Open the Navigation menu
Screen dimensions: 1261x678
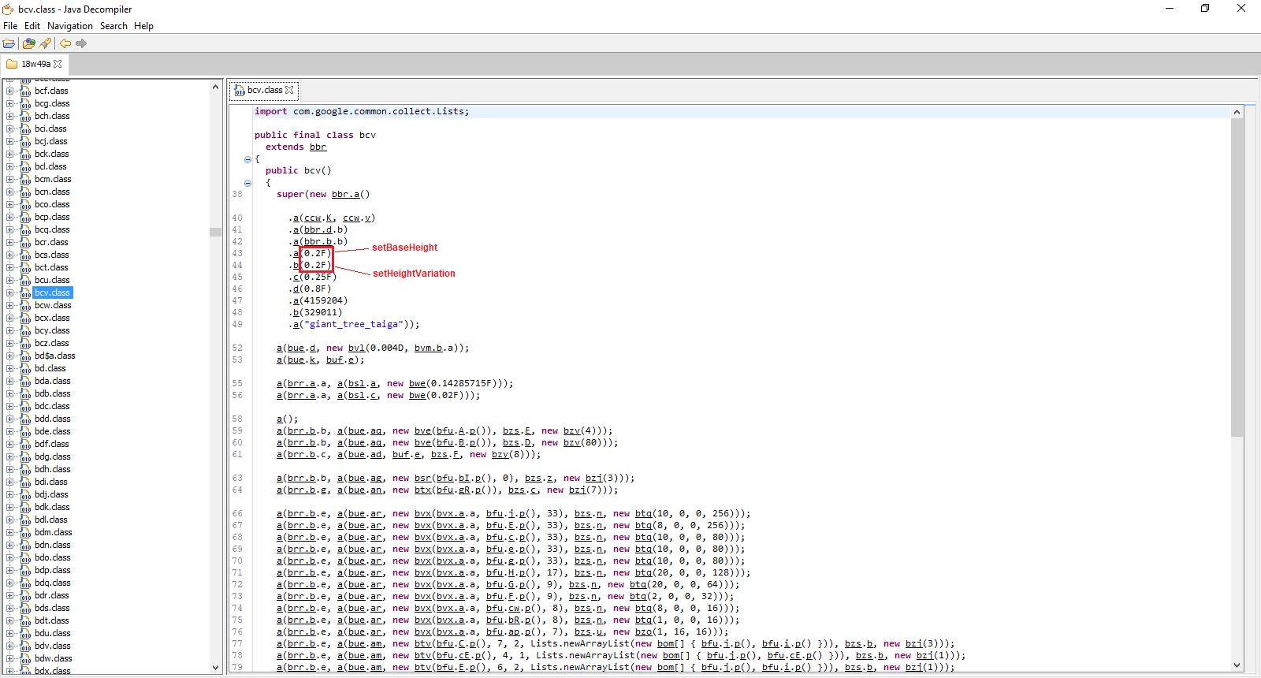(69, 26)
